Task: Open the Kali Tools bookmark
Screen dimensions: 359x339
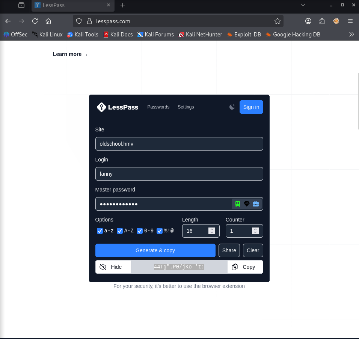Action: click(83, 35)
